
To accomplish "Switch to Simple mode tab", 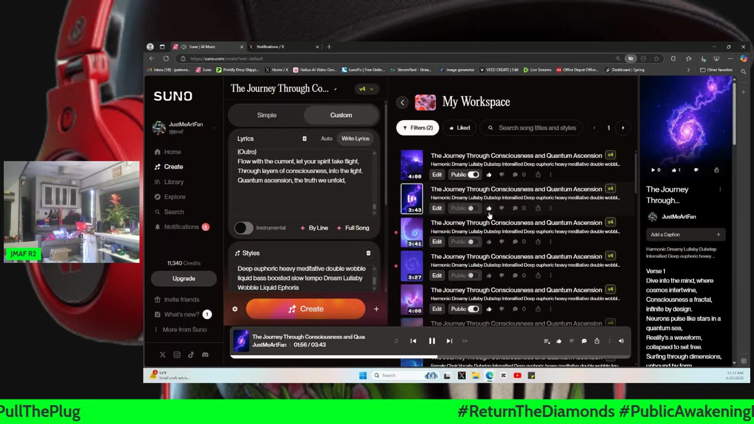I will 266,115.
